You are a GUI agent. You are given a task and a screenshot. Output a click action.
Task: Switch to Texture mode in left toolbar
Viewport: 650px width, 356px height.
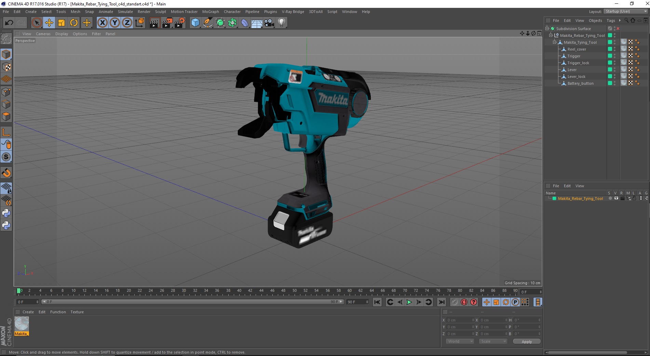click(x=6, y=67)
